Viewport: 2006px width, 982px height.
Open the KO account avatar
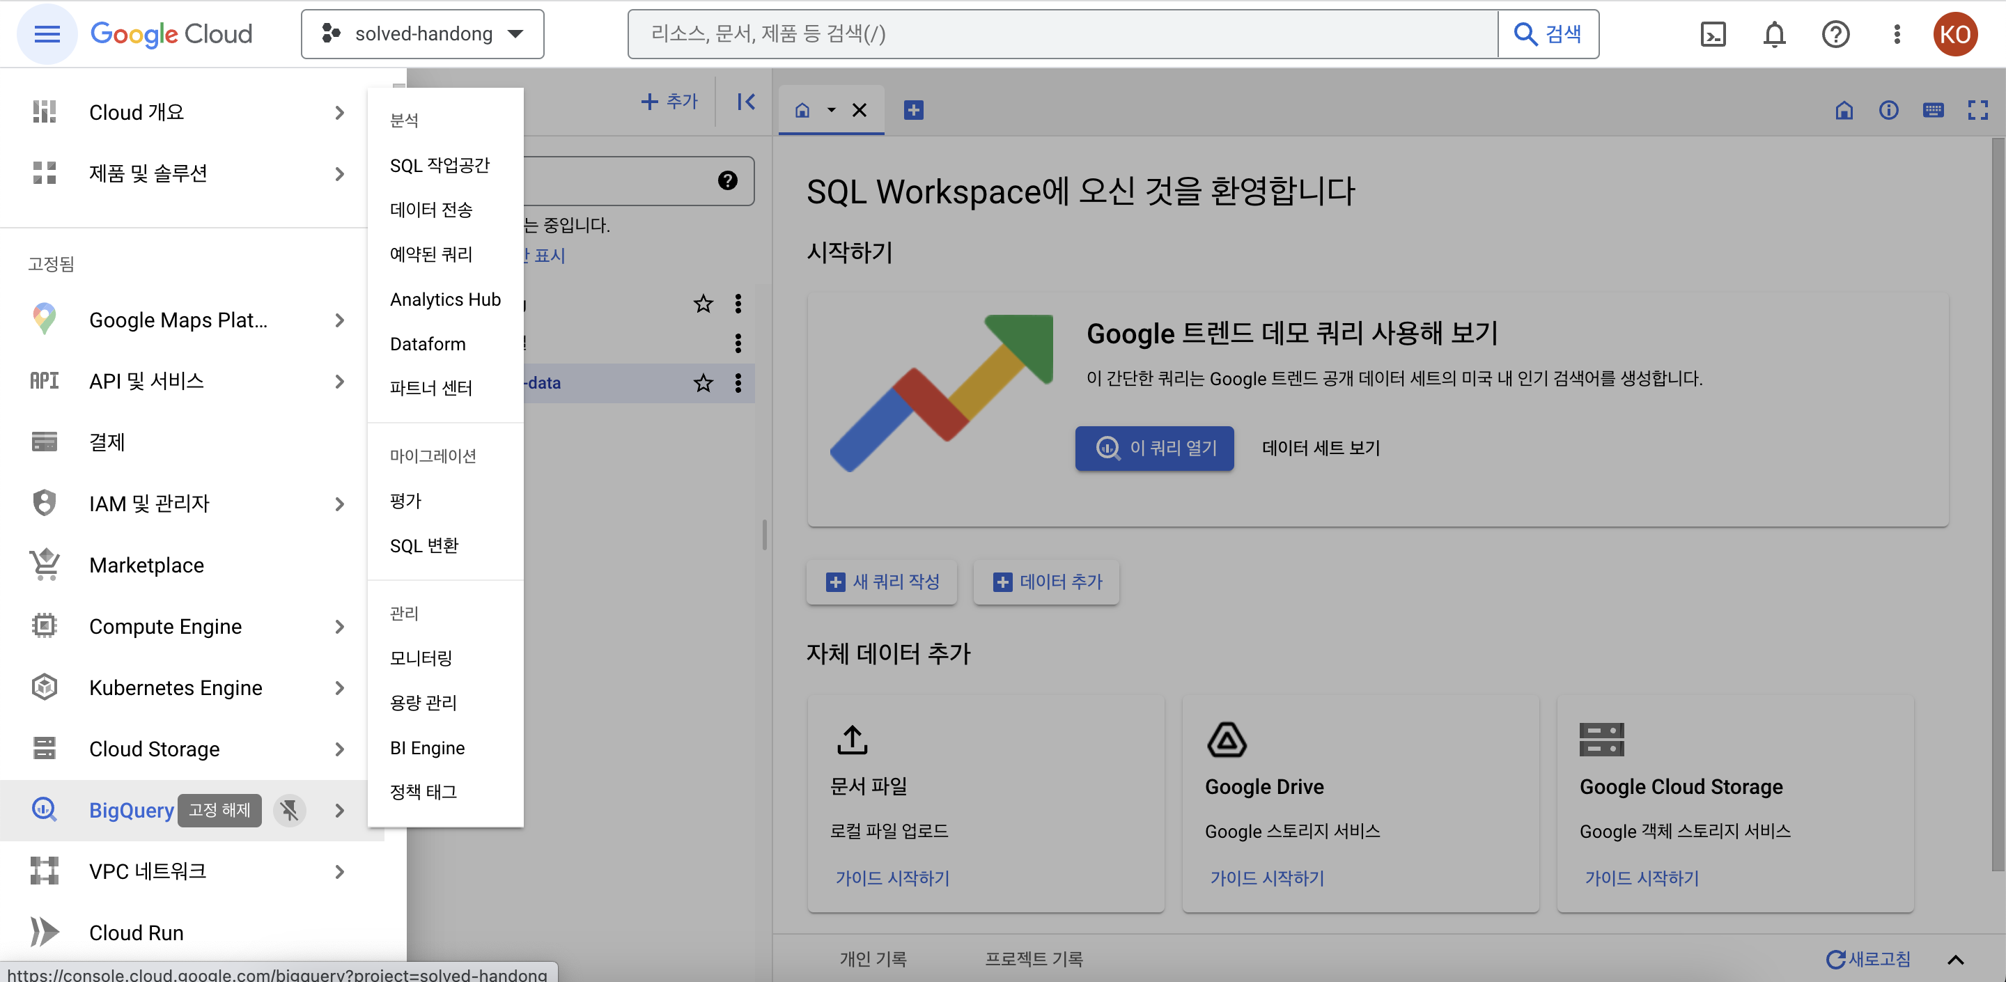click(x=1954, y=34)
